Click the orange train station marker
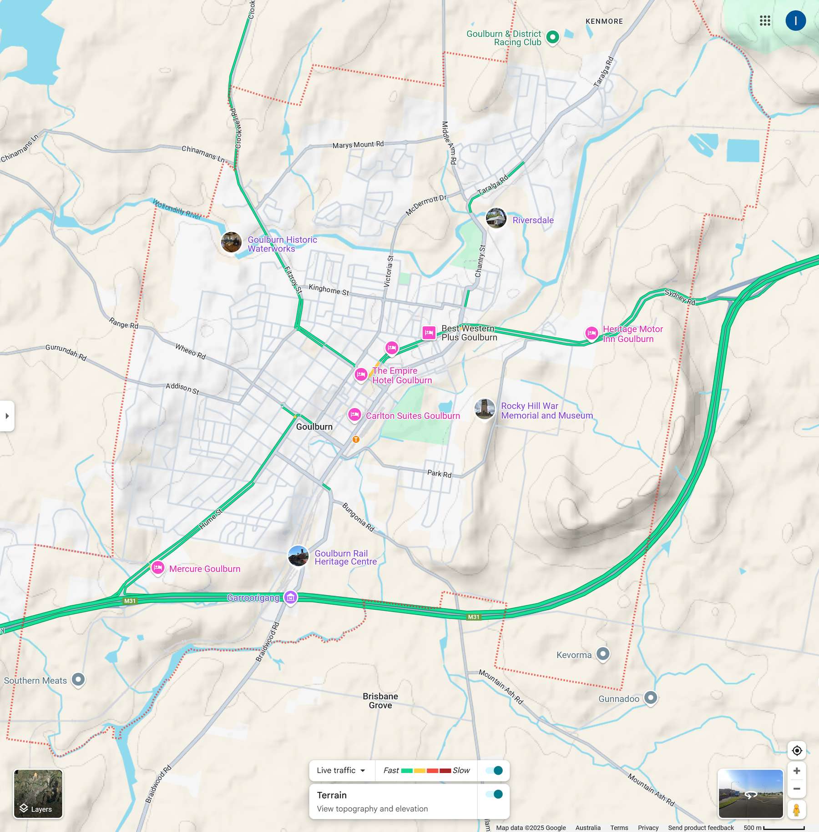 pos(356,439)
